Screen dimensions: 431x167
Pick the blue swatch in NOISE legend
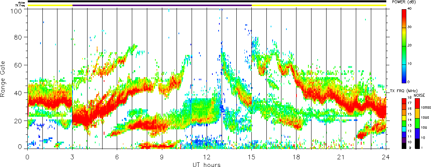point(417,133)
